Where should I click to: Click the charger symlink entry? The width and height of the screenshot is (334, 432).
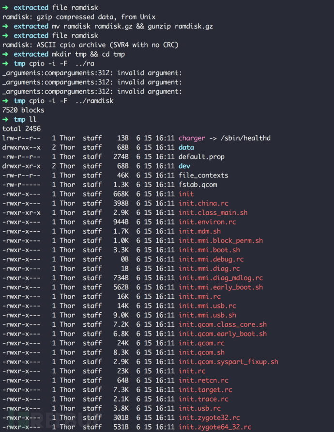(x=192, y=138)
